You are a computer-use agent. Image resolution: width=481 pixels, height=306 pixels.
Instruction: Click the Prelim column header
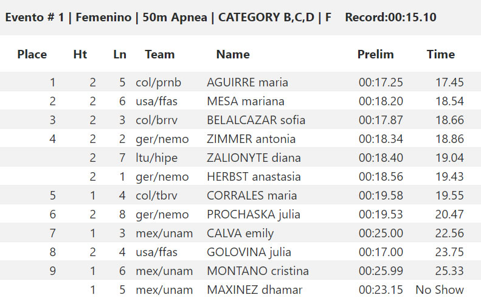(375, 54)
